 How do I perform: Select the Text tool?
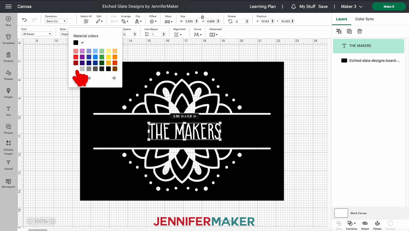(8, 111)
